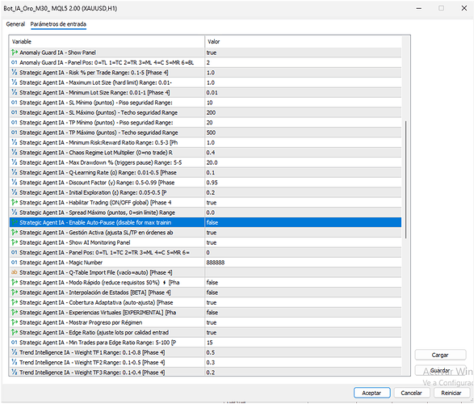Click double icon of Minimum Lot Size row
Screen dimensions: 474x404
click(15, 92)
